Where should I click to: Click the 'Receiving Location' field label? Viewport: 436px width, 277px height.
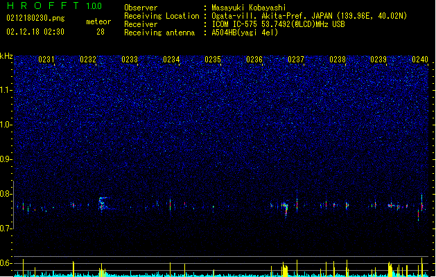tap(162, 16)
